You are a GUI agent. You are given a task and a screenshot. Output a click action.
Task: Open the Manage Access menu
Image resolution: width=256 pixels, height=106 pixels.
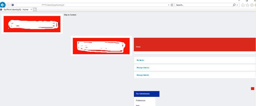[x=143, y=68]
